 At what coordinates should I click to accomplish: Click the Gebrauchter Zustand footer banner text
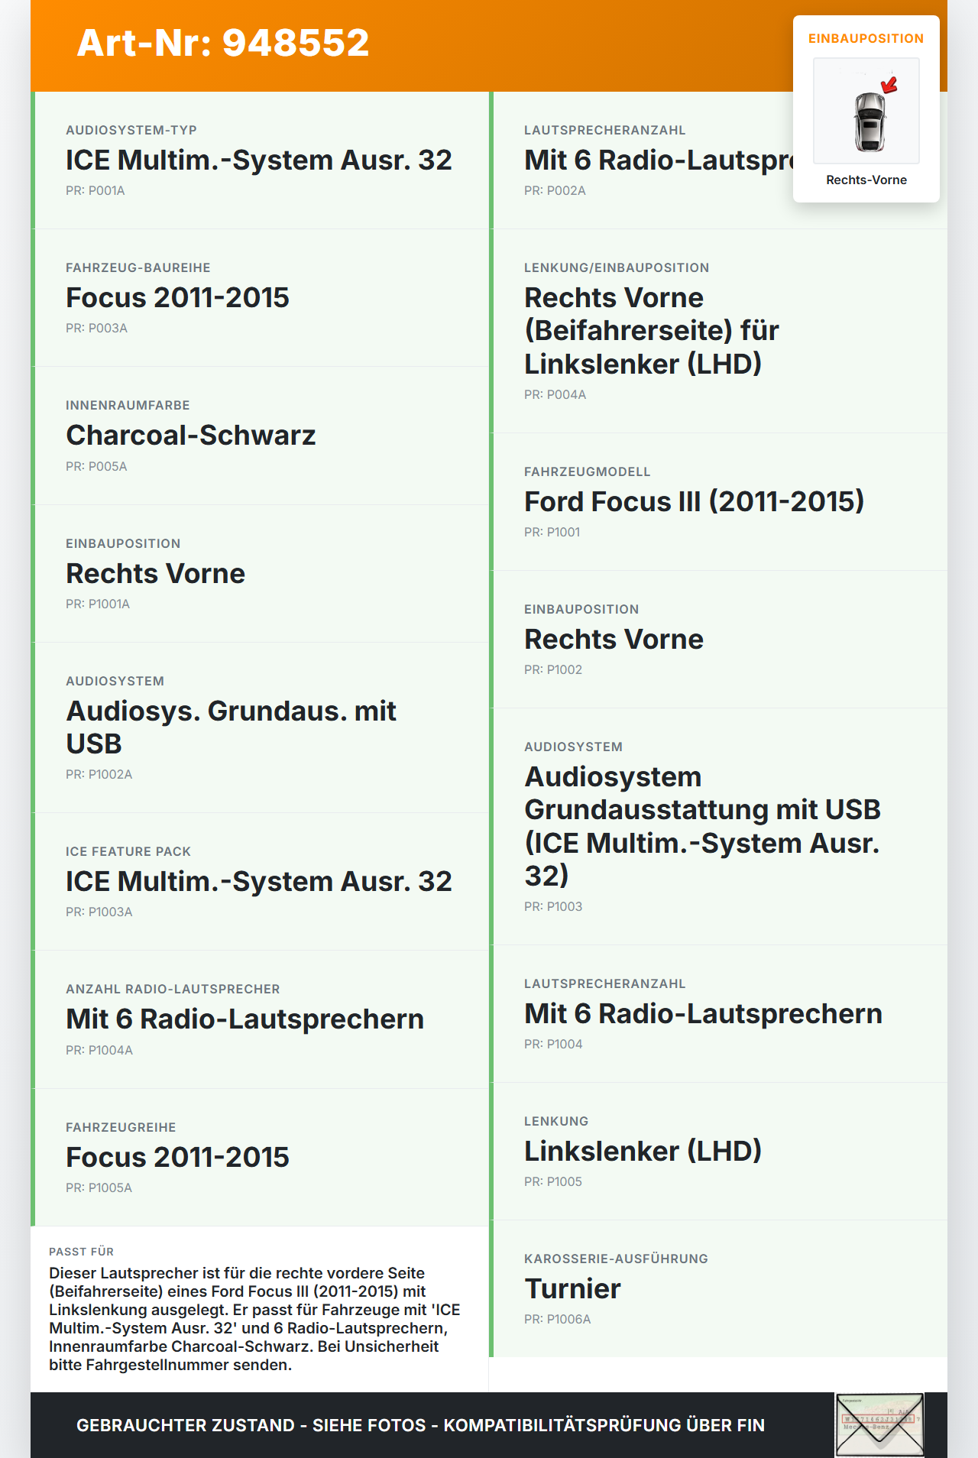420,1425
